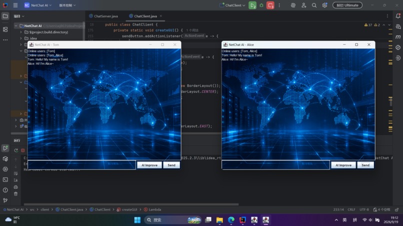403x226 pixels.
Task: Open the Project tool window icon
Action: [x=5, y=16]
